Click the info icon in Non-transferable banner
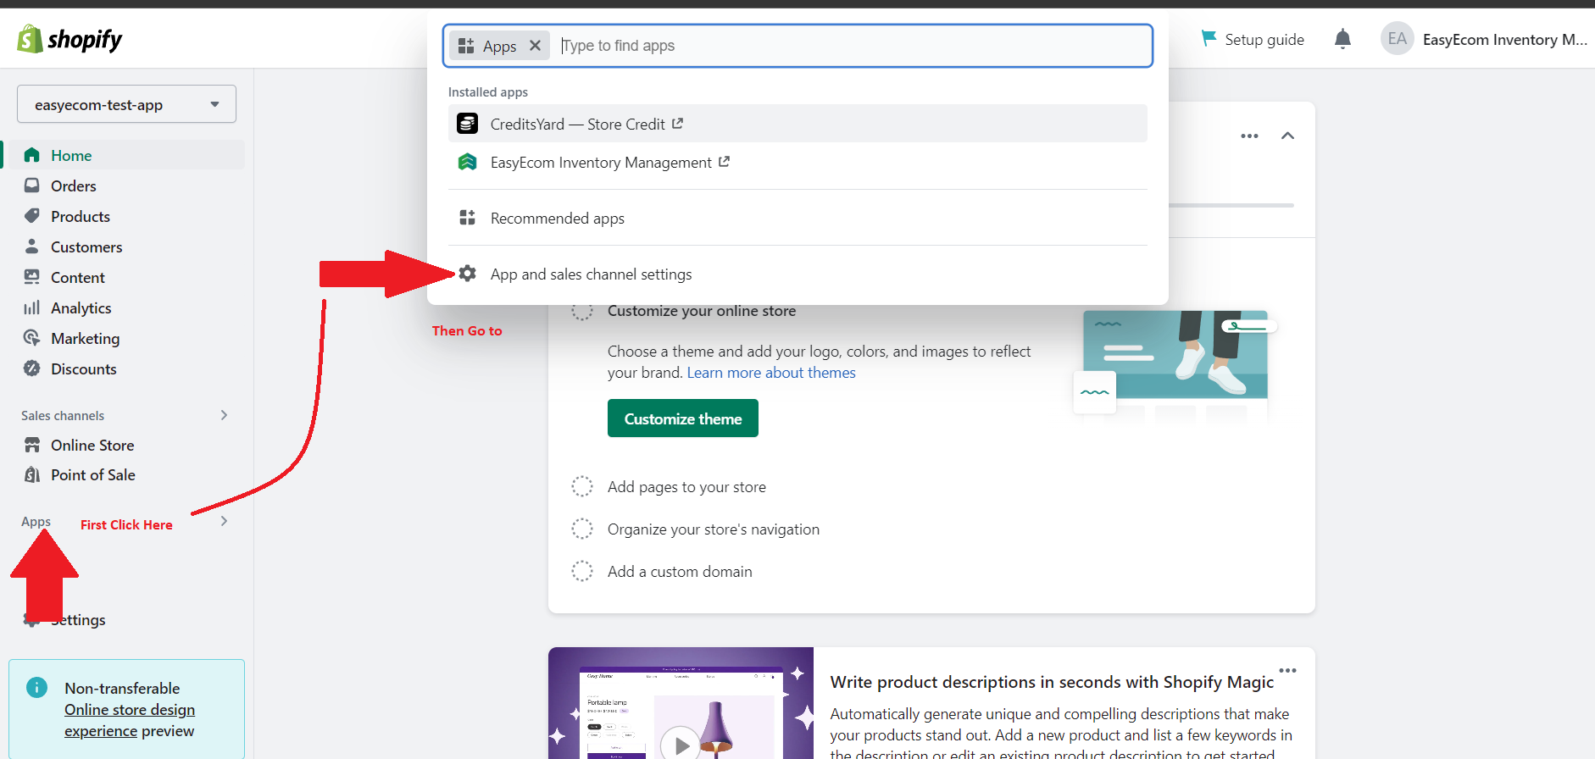 coord(36,687)
